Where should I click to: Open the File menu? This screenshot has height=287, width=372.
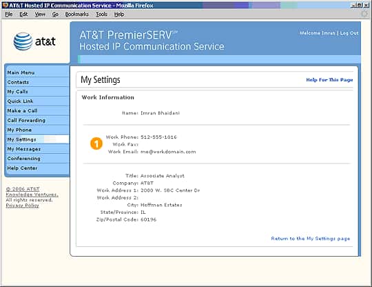[x=9, y=14]
